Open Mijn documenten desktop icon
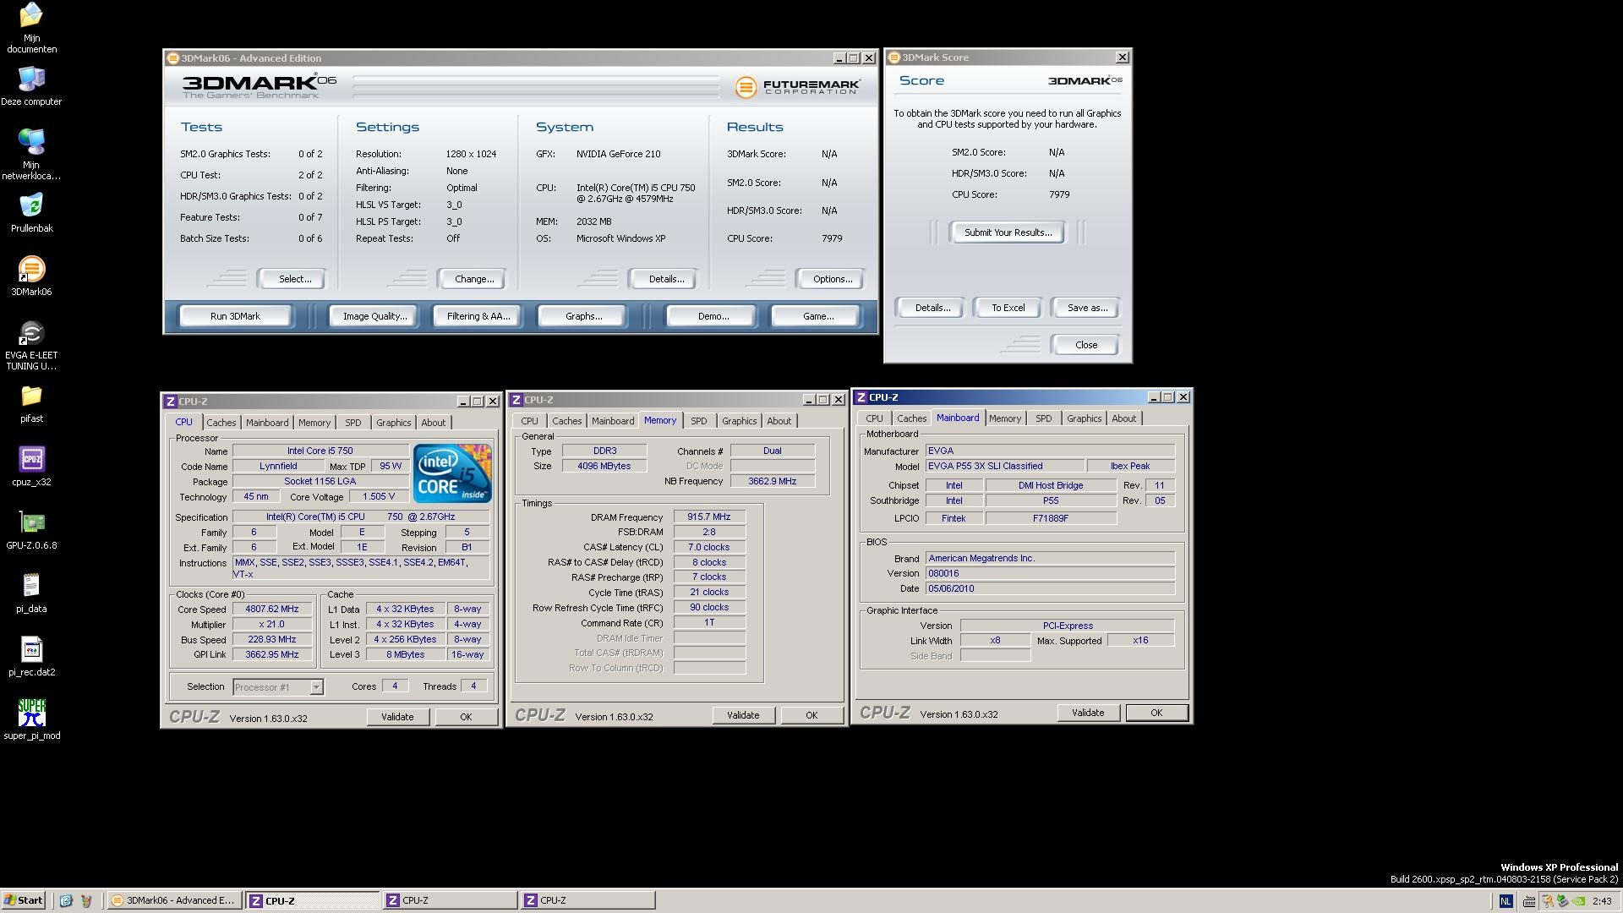The image size is (1623, 913). click(x=31, y=28)
